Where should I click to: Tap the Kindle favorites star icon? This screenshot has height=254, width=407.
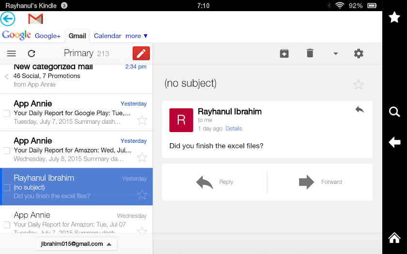394,17
